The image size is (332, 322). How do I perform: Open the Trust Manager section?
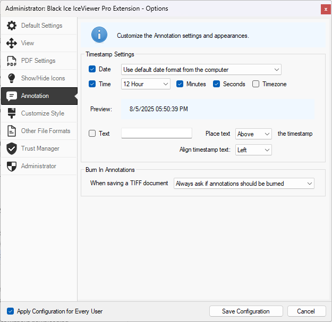[x=39, y=148]
